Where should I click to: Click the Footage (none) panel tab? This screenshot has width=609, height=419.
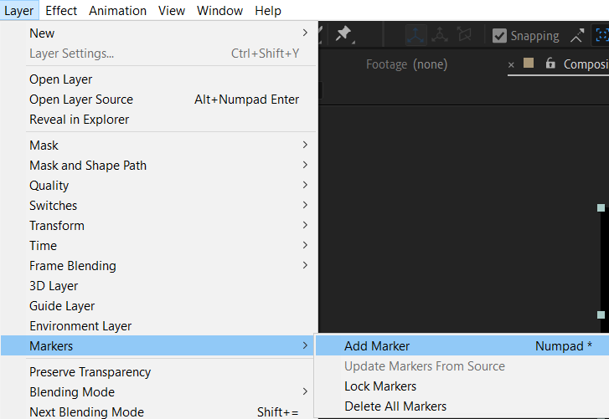point(406,64)
